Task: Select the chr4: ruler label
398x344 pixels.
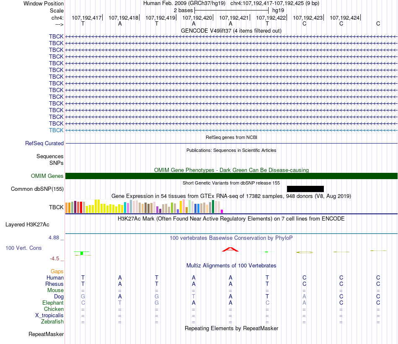Action: click(57, 18)
